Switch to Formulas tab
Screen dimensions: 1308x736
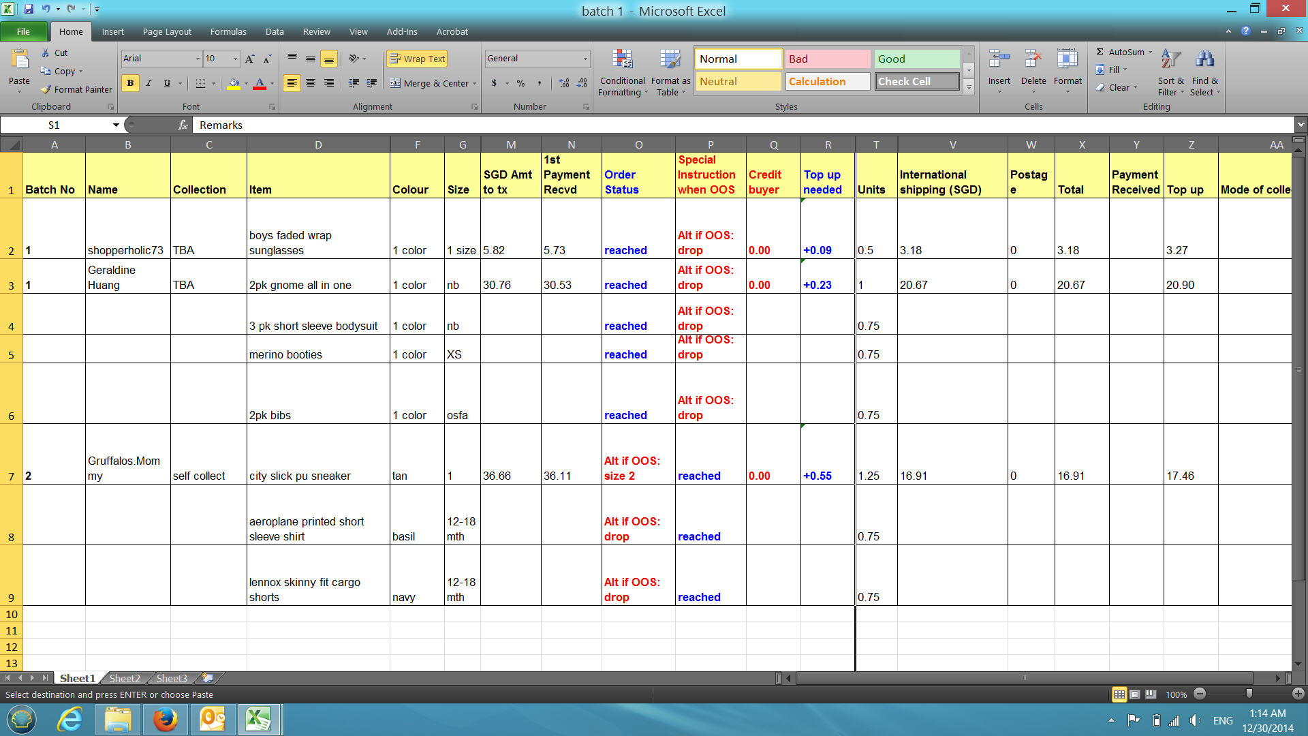(x=228, y=31)
